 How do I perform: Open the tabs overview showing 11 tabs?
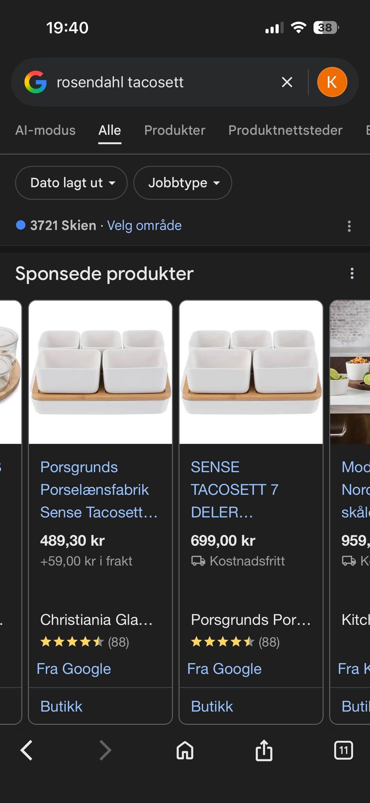[343, 750]
